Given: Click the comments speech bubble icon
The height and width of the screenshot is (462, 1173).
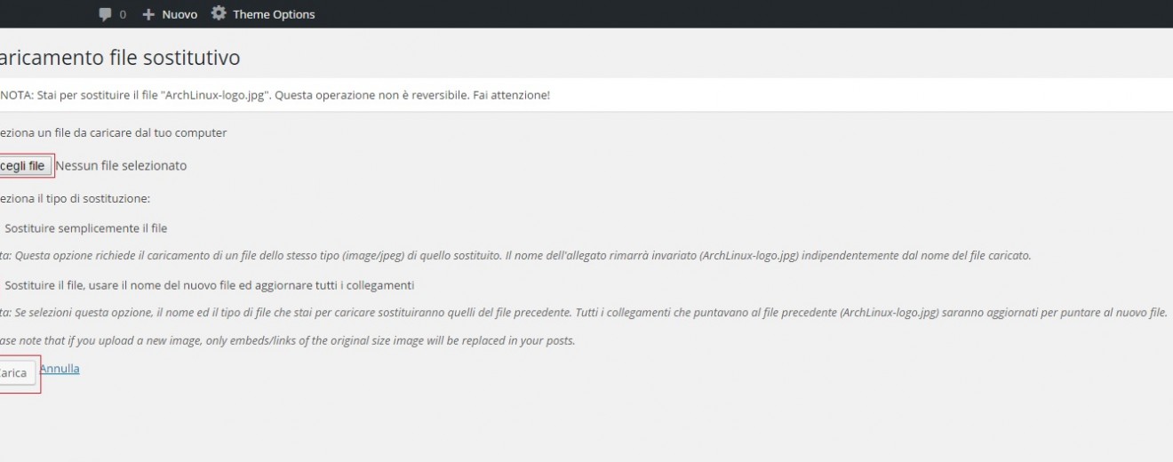Looking at the screenshot, I should point(106,14).
